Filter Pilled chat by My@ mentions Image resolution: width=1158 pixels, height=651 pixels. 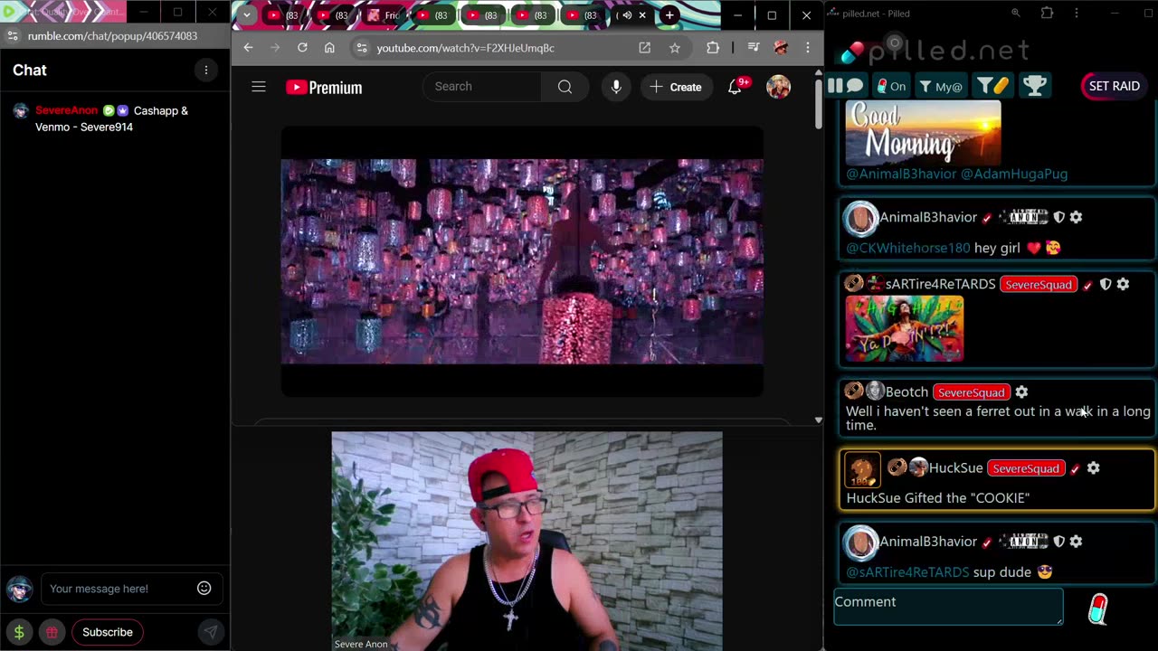click(941, 87)
